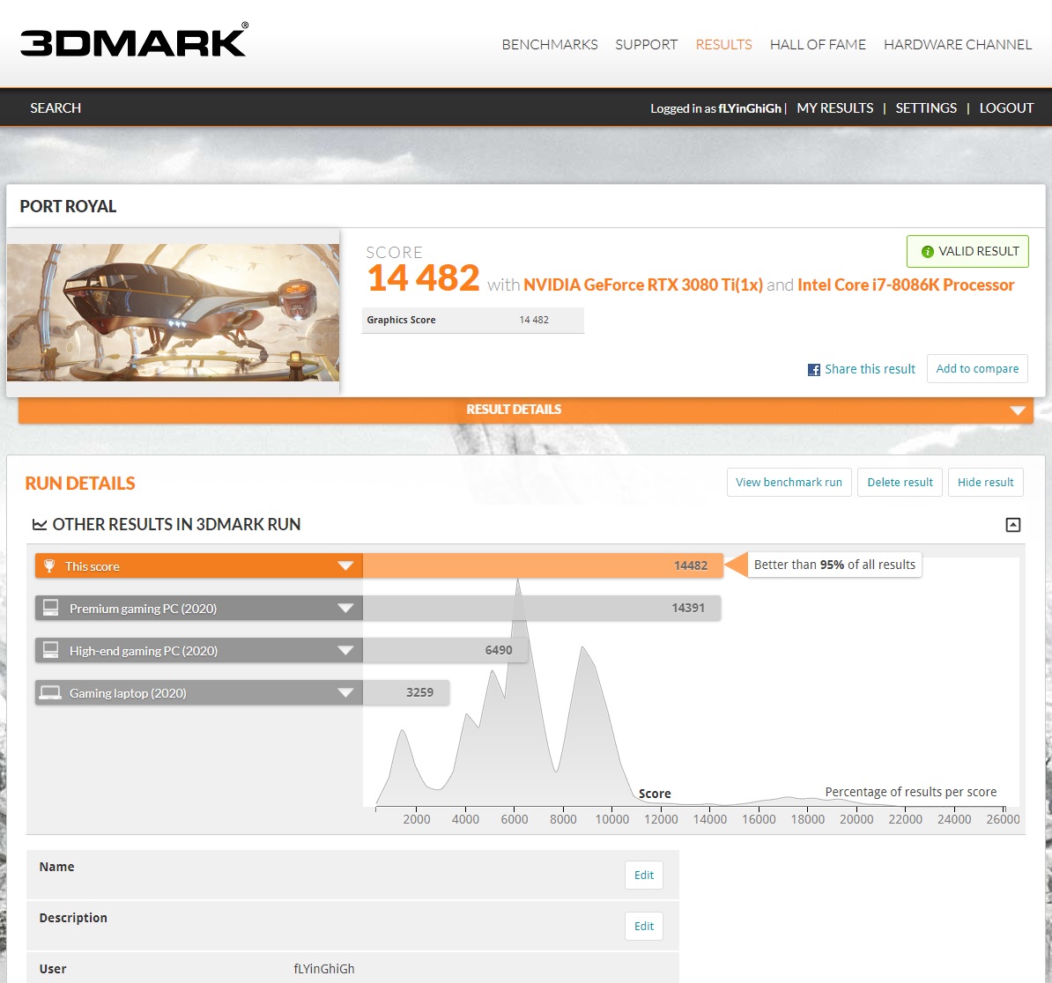1052x983 pixels.
Task: Click the orange Result Details bar
Action: click(x=526, y=410)
